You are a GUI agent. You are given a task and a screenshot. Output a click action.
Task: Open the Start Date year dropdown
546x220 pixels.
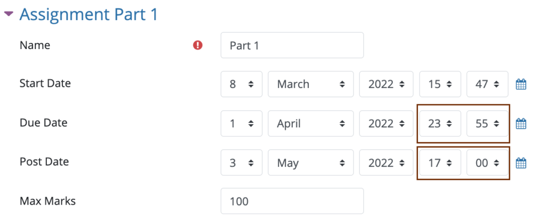click(x=386, y=84)
